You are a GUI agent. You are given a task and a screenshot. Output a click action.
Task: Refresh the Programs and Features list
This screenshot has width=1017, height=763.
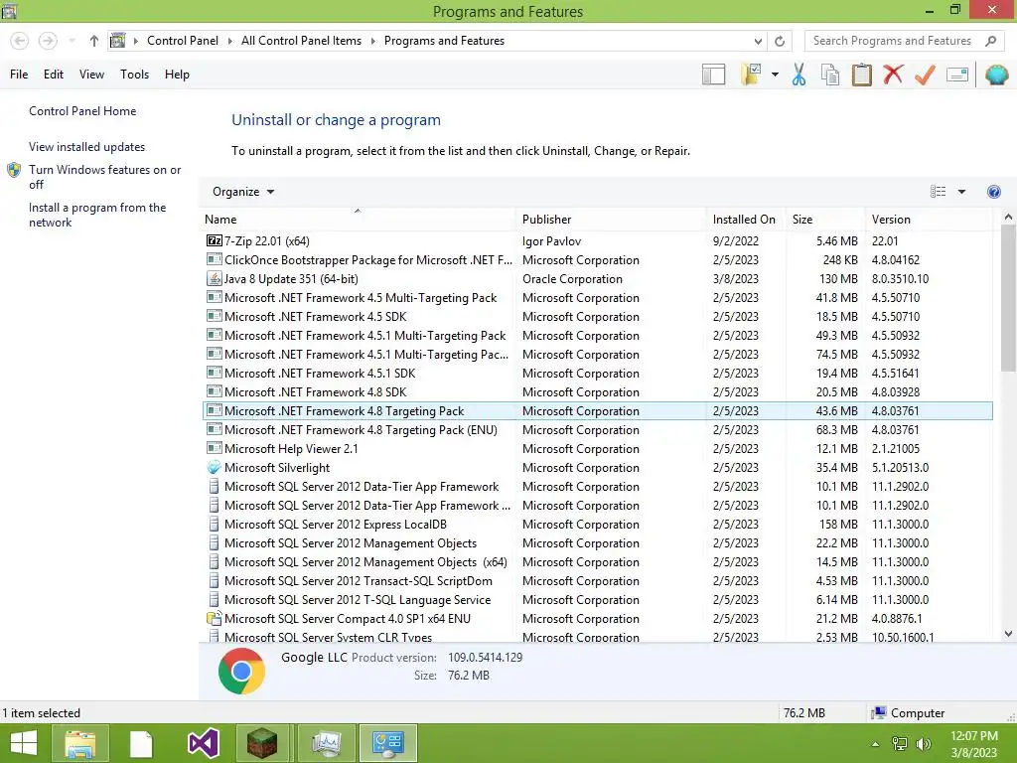tap(780, 41)
